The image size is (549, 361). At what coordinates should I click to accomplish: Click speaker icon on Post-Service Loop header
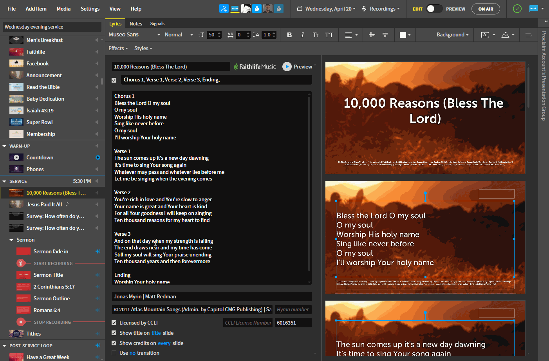tap(98, 345)
